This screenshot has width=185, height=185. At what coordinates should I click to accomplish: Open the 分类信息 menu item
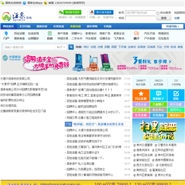pos(59,26)
